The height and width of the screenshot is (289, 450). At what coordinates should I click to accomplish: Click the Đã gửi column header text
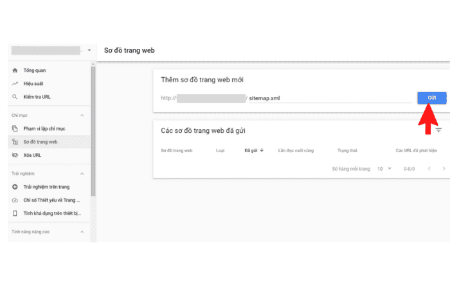(x=251, y=150)
